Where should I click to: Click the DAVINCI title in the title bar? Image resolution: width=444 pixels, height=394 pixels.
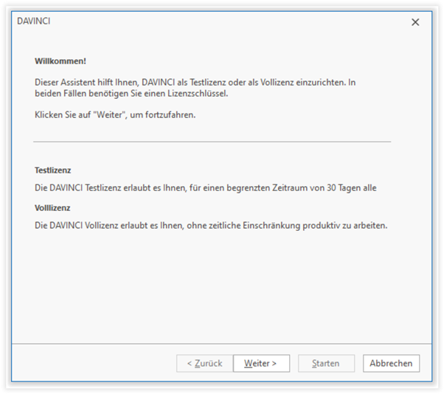(x=33, y=21)
